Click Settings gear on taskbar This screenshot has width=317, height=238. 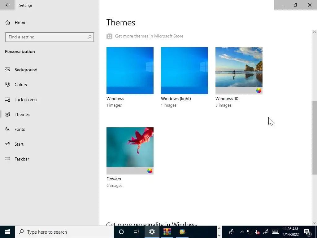pyautogui.click(x=152, y=232)
